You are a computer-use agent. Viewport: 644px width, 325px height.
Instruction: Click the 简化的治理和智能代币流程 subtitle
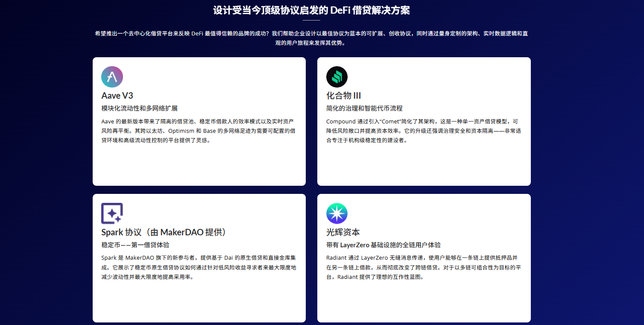(364, 108)
